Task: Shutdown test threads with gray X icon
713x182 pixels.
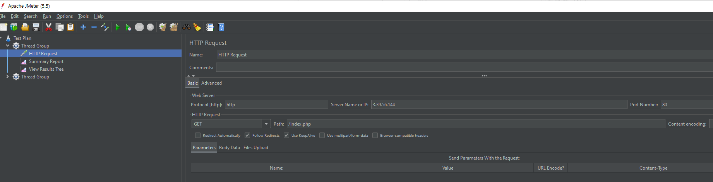Action: (150, 27)
